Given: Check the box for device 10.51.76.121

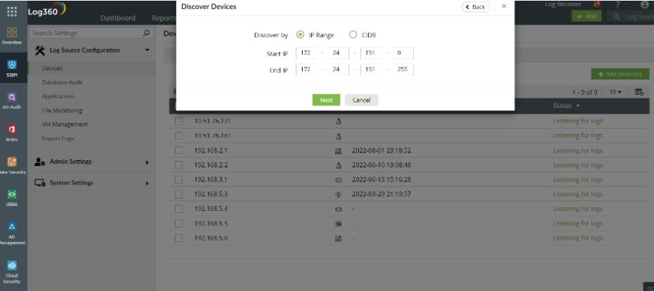Looking at the screenshot, I should coord(178,121).
